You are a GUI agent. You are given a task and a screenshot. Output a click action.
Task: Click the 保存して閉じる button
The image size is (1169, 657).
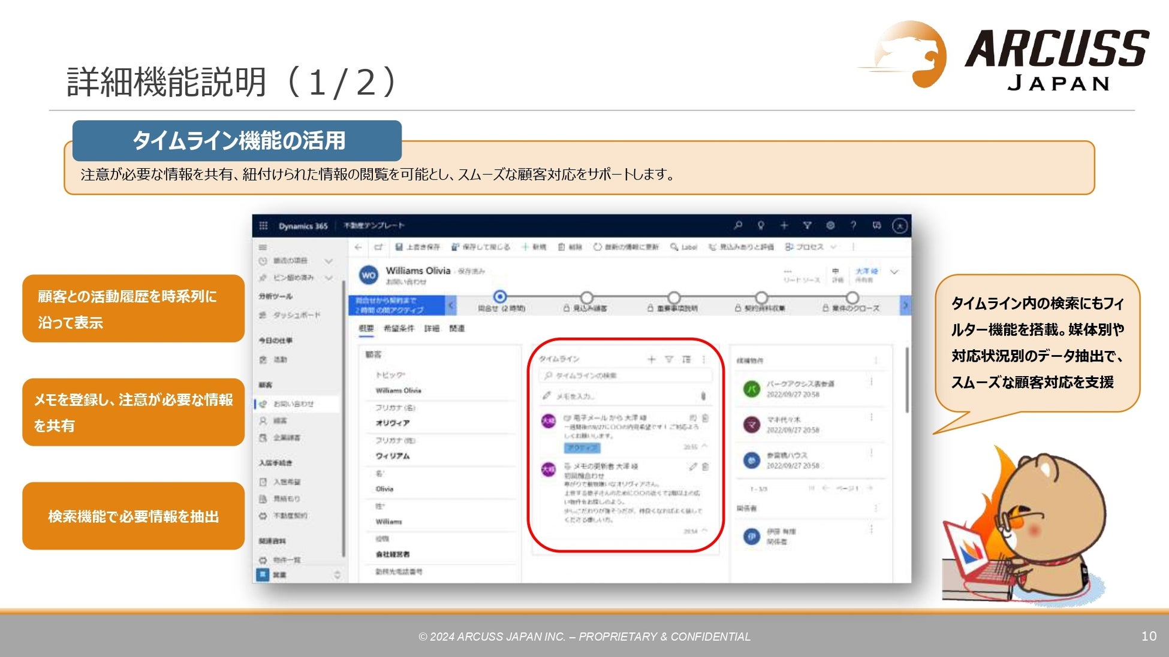[481, 247]
